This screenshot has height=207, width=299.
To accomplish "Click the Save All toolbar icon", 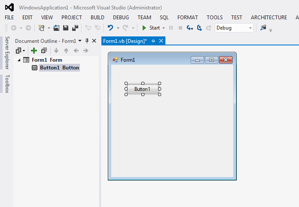I will pos(75,28).
